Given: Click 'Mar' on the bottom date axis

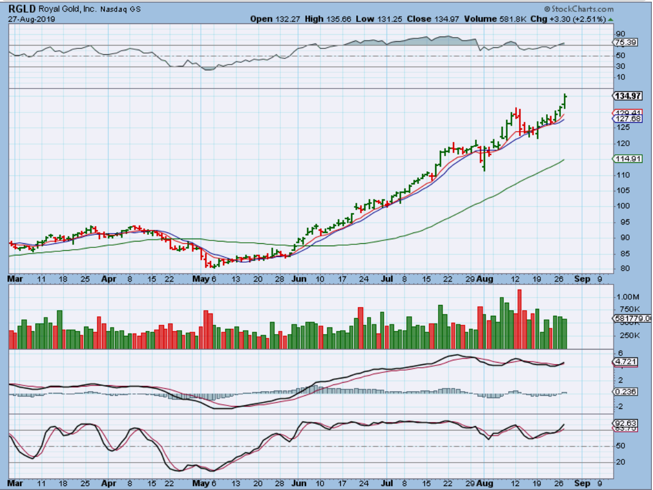Looking at the screenshot, I should [x=15, y=483].
